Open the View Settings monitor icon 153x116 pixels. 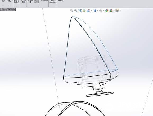point(117,11)
